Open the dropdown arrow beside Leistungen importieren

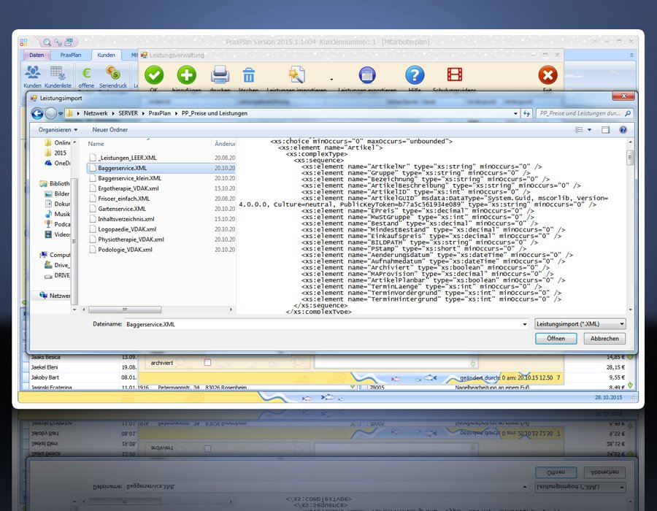(x=331, y=79)
